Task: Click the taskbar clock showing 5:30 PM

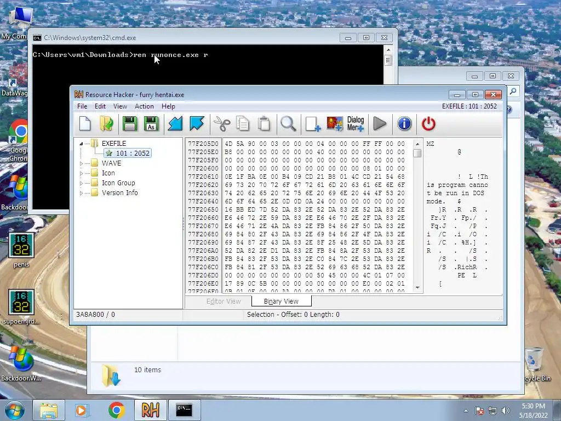Action: click(x=533, y=411)
